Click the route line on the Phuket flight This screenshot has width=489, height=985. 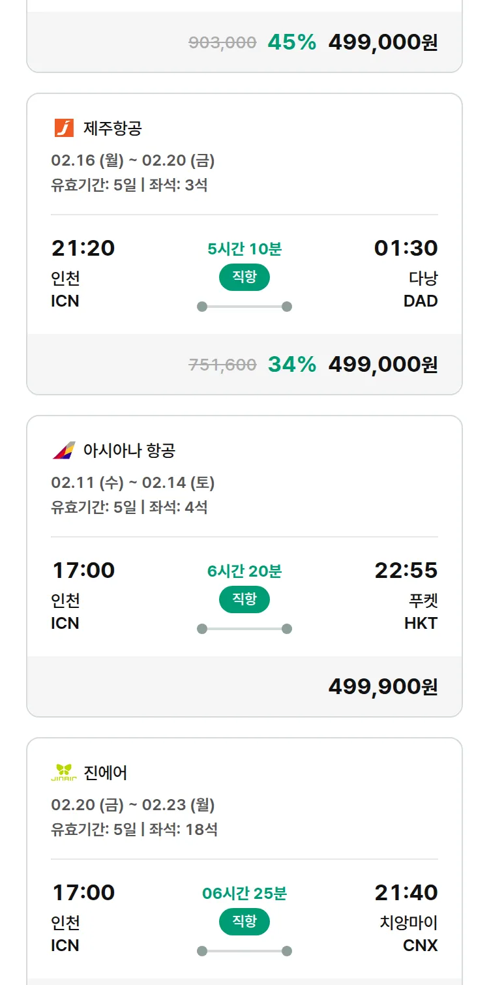click(x=244, y=629)
